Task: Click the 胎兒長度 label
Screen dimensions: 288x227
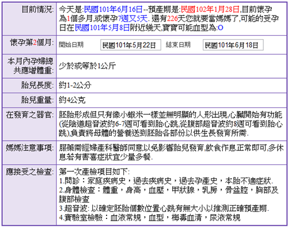Action: 37,85
